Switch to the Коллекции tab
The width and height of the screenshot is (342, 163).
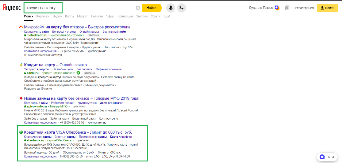[125, 16]
